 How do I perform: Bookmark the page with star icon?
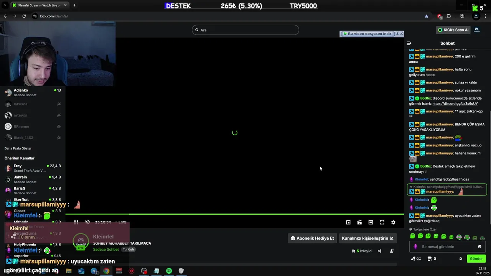(x=427, y=16)
